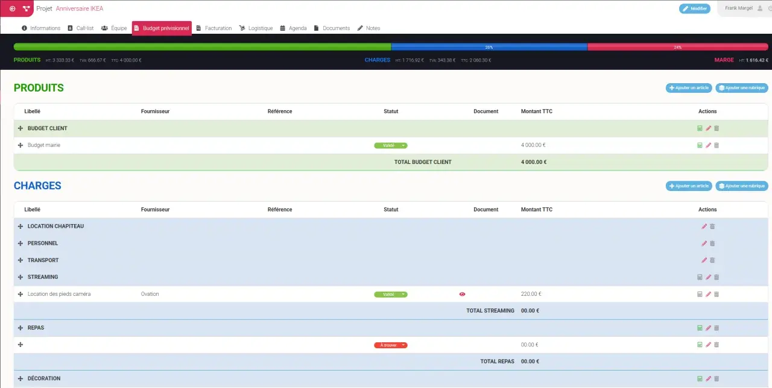The image size is (772, 388).
Task: Delete the Location des pieds caméra line
Action: click(717, 294)
